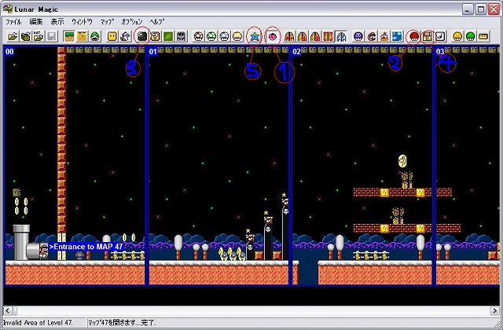503x330 pixels.
Task: Click the solid green tile toolbar icon
Action: 168,37
